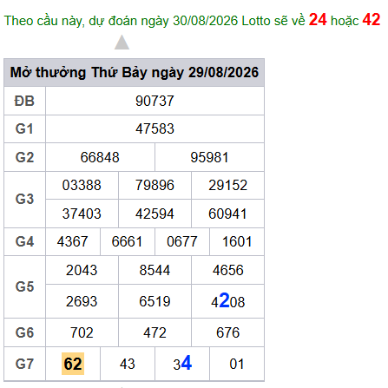
Task: Click predicted number 42 in red
Action: coord(372,20)
